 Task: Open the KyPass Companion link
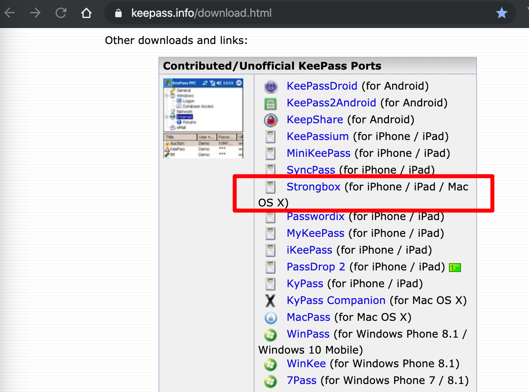[336, 300]
